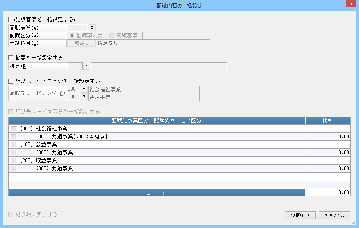Click the 参照... button for 実績科目

tap(81, 43)
